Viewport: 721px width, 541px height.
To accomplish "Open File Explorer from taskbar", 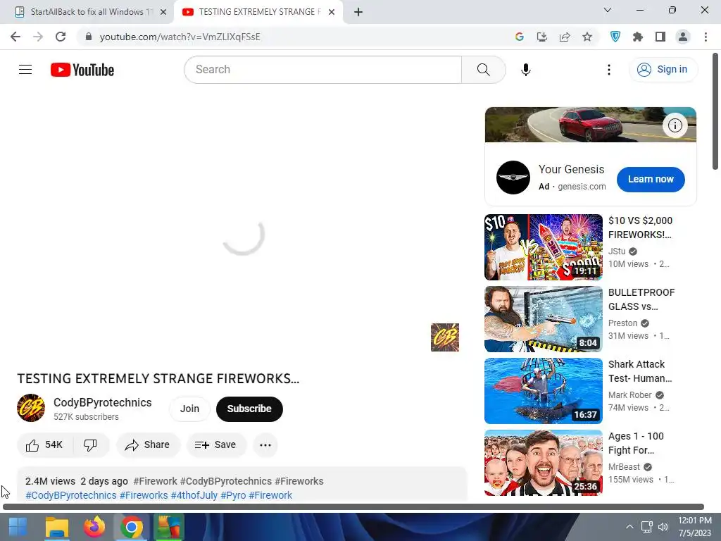I will click(x=57, y=527).
